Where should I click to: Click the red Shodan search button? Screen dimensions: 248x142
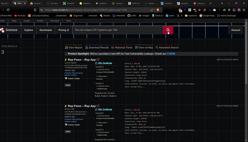pos(168,30)
